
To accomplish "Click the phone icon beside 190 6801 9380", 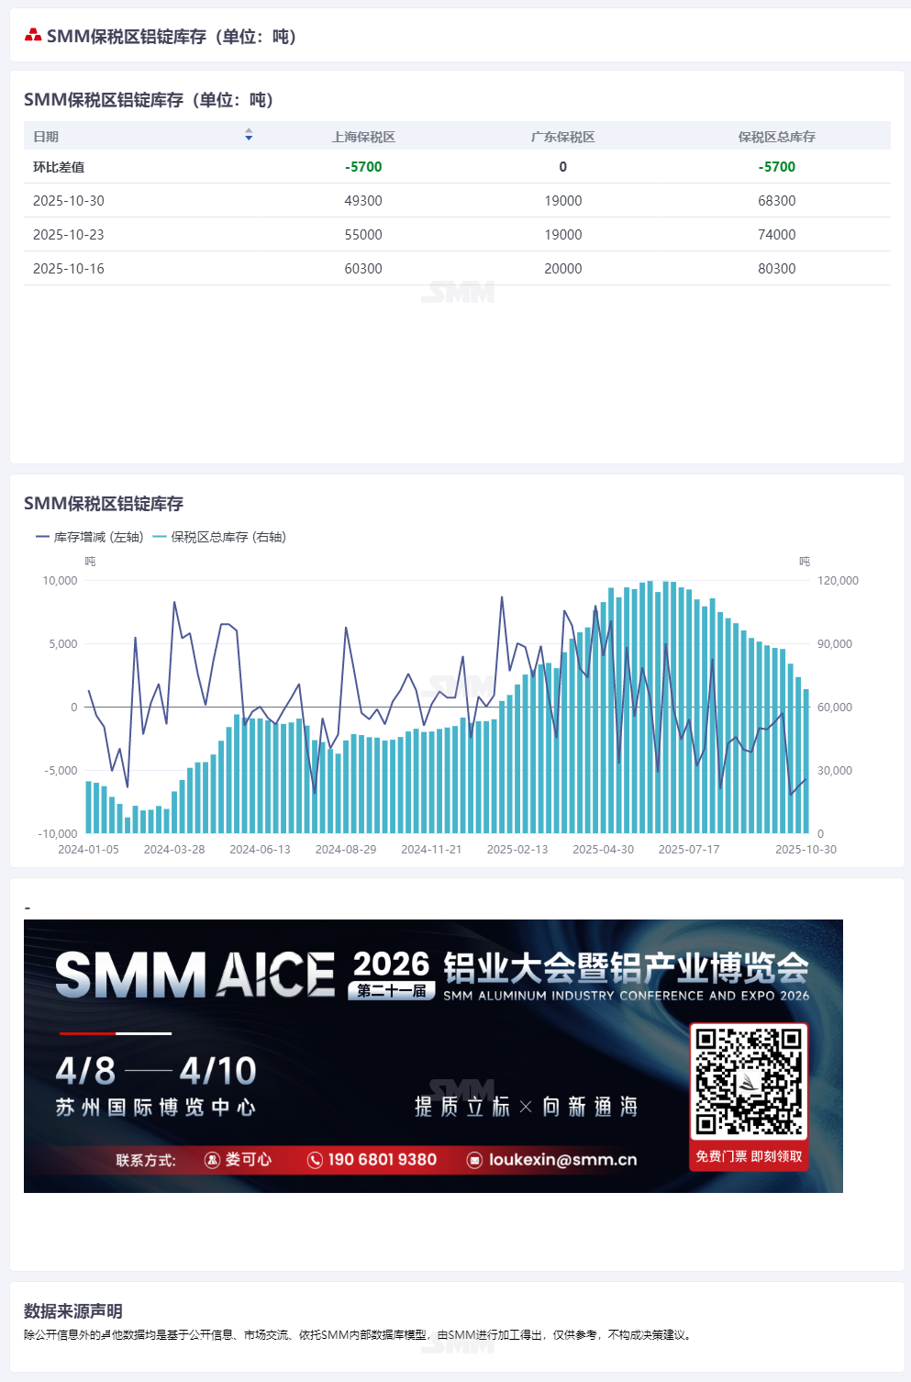I will [315, 1160].
